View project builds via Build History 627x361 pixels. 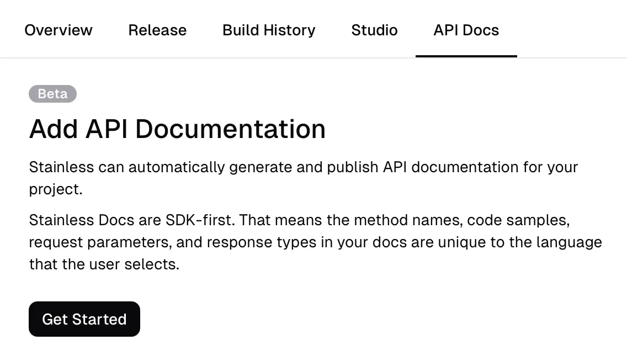coord(269,30)
